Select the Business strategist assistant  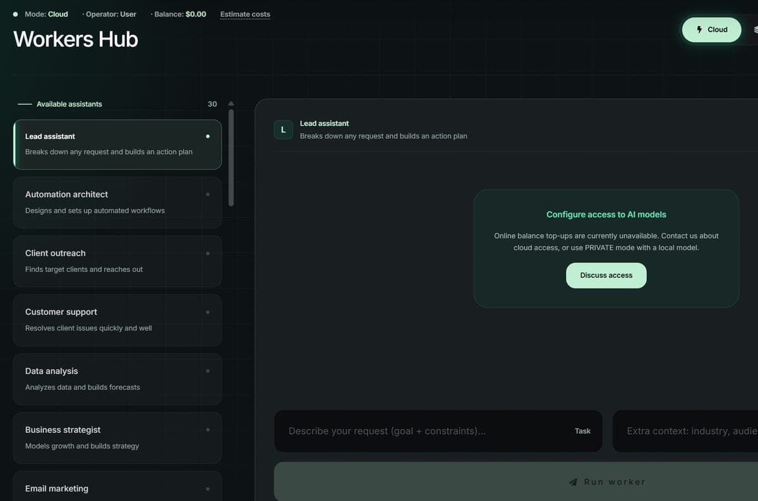click(x=117, y=438)
